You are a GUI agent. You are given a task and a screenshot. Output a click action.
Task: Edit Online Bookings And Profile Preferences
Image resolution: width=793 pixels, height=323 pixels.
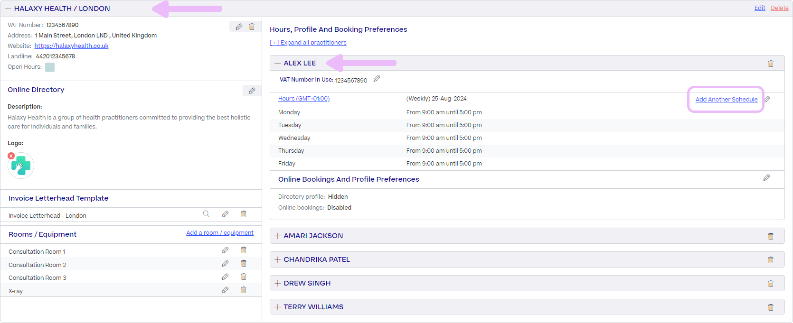tap(766, 178)
